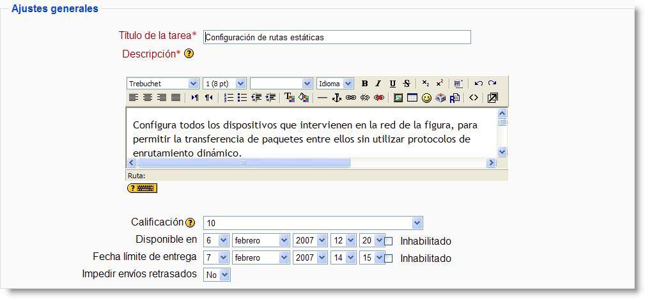The height and width of the screenshot is (299, 645).
Task: Click the editor horizontal scroll right arrow
Action: [x=491, y=163]
